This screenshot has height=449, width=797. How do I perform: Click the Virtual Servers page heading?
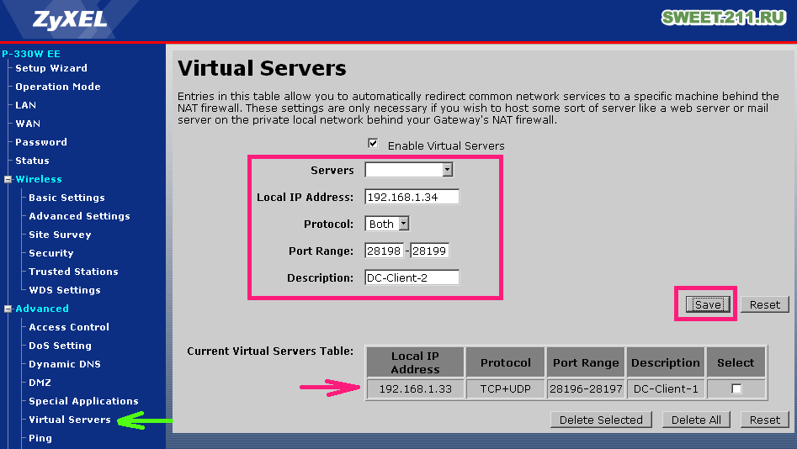(x=262, y=69)
